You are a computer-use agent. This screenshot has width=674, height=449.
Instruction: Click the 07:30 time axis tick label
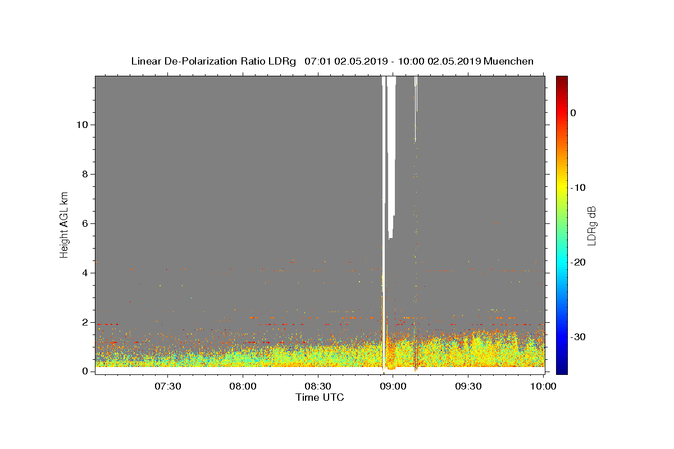[x=168, y=387]
